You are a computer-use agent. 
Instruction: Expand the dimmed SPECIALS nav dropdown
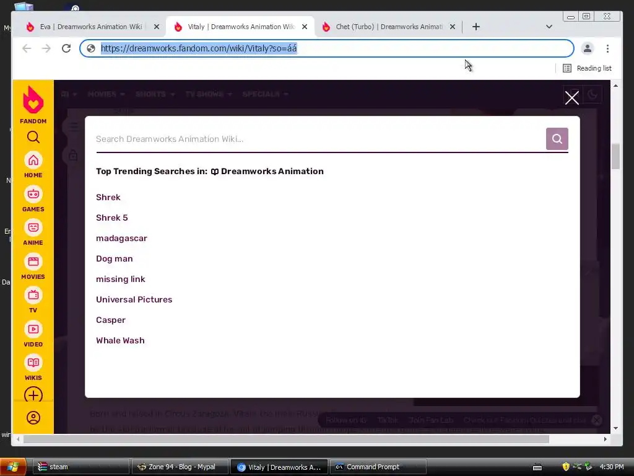pos(265,94)
